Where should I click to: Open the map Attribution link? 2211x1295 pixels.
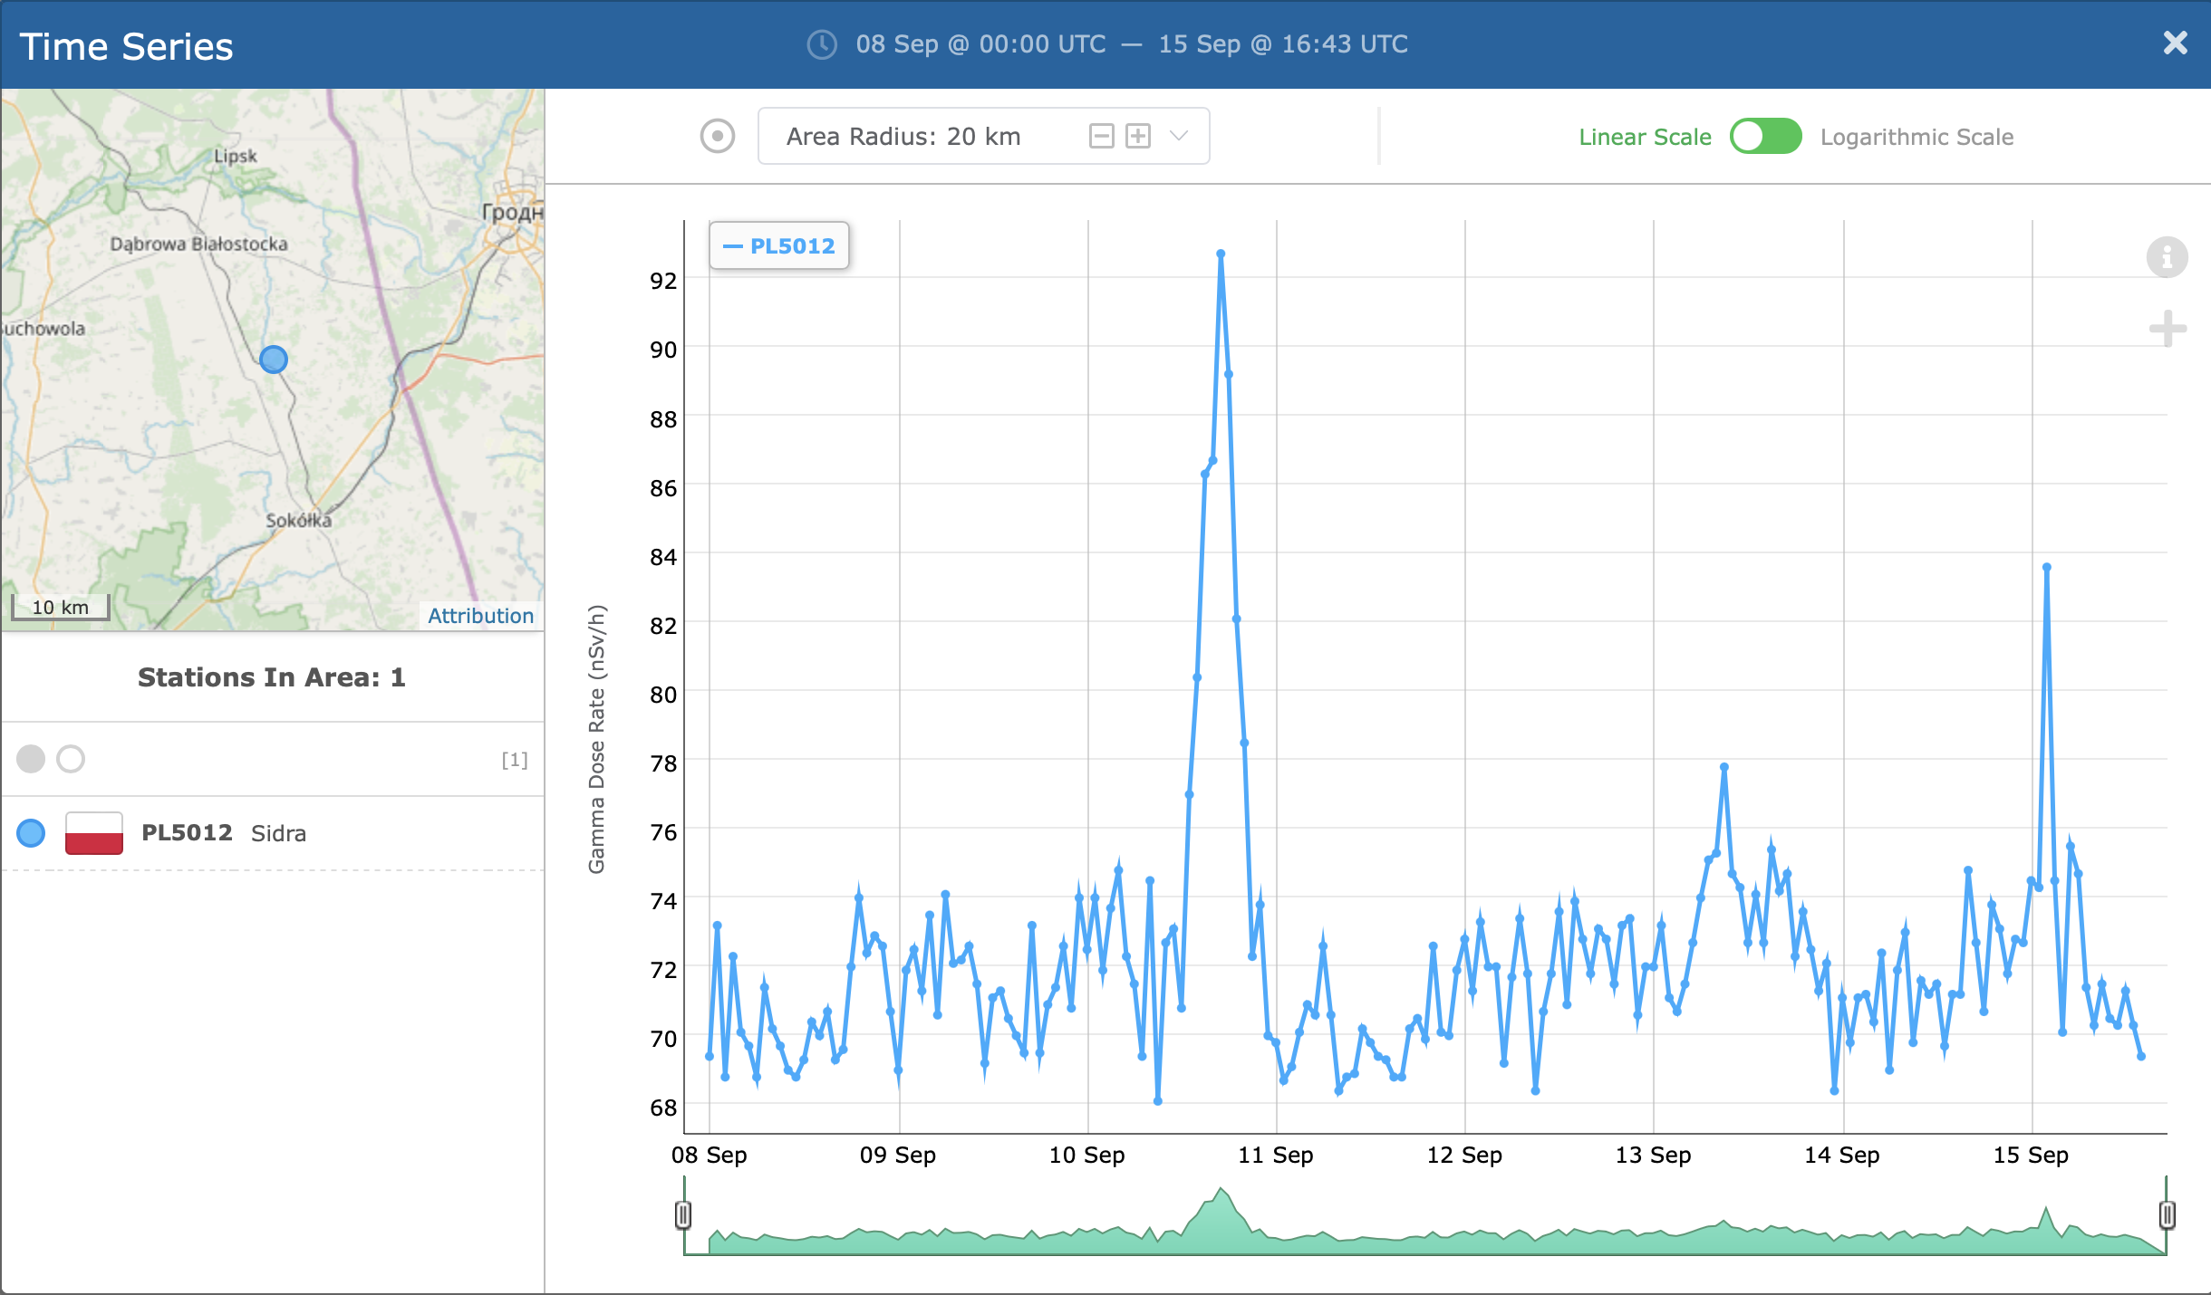pyautogui.click(x=480, y=616)
